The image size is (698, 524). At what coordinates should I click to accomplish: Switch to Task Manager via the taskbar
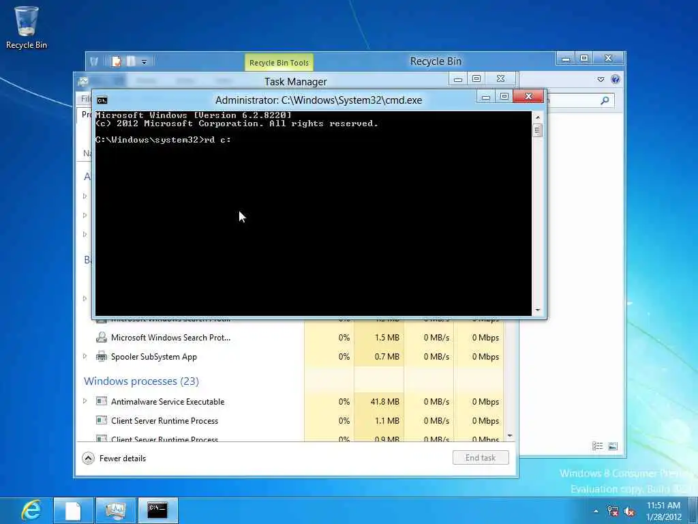click(116, 510)
